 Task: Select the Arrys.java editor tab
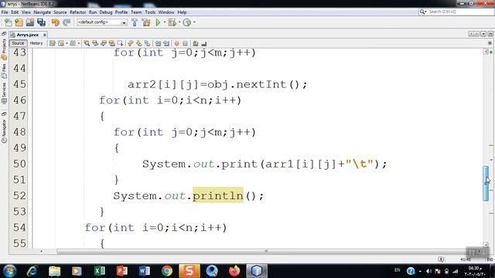point(28,35)
